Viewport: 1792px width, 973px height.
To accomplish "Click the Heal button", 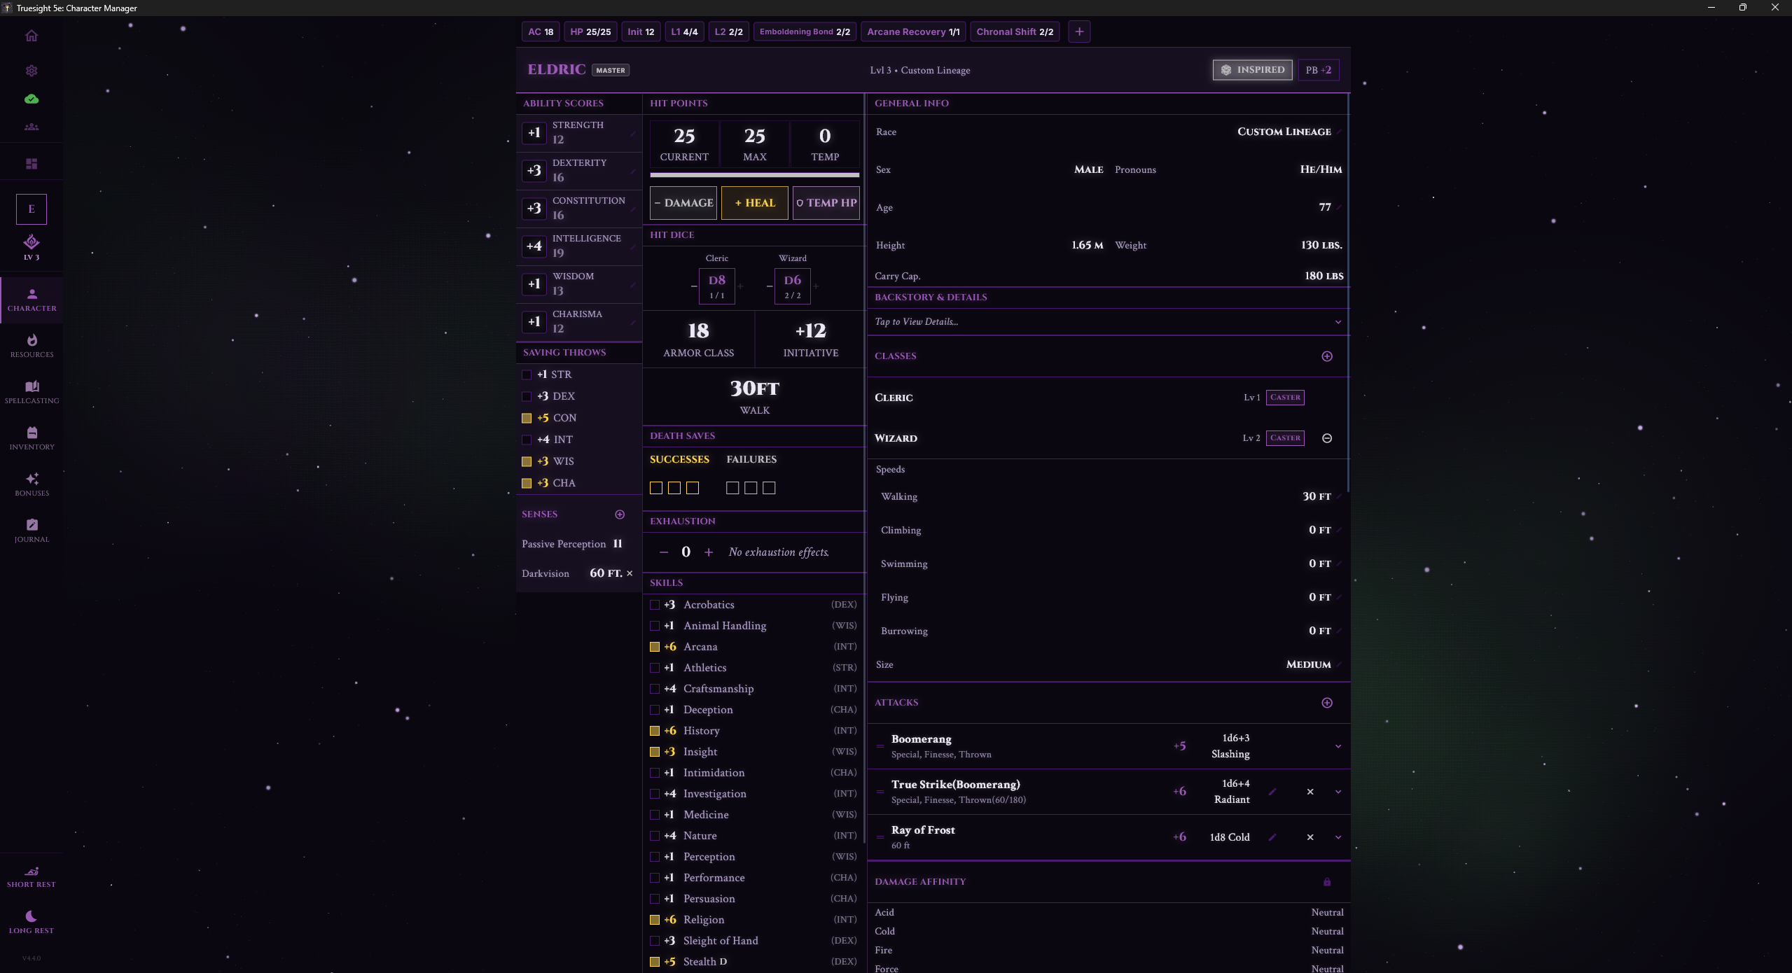I will (754, 203).
